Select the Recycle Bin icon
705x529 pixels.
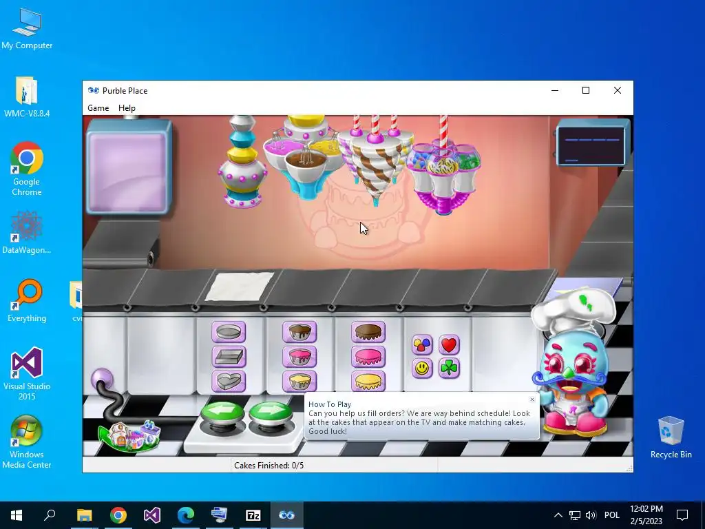[x=671, y=437]
